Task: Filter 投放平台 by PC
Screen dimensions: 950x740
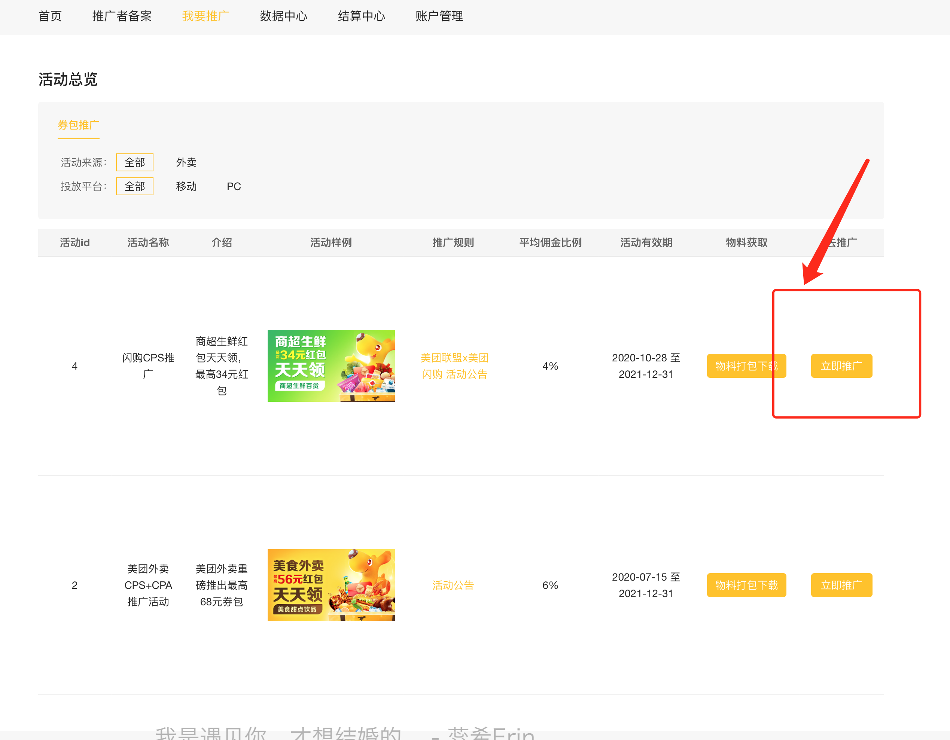Action: coord(234,187)
